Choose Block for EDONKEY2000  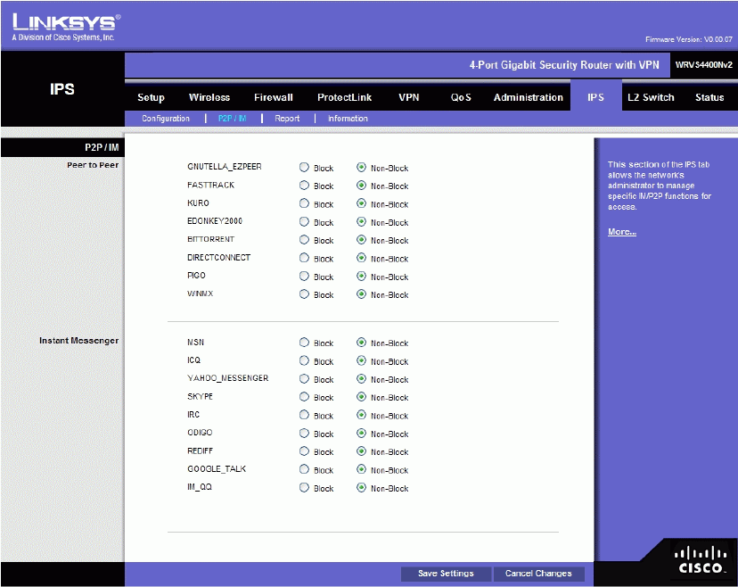pyautogui.click(x=304, y=221)
